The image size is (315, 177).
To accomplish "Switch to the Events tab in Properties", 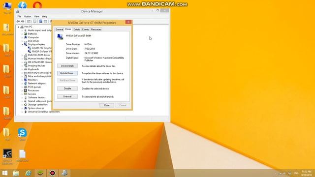I will click(85, 29).
